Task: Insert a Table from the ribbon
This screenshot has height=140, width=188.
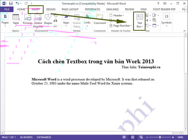Action: coord(16,20)
